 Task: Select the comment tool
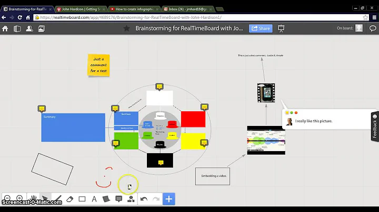coord(118,199)
